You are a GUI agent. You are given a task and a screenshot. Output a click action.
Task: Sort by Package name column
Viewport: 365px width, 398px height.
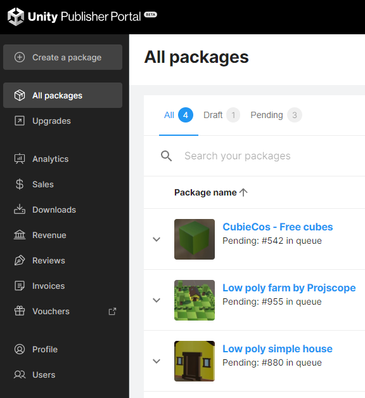point(205,192)
